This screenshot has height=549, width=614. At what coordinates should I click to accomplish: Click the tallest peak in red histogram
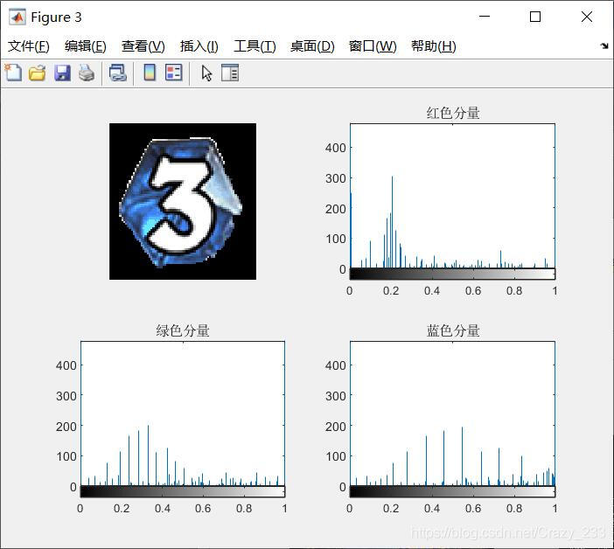click(x=393, y=222)
